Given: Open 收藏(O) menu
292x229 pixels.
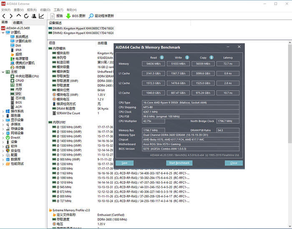Looking at the screenshot, I should [45, 10].
